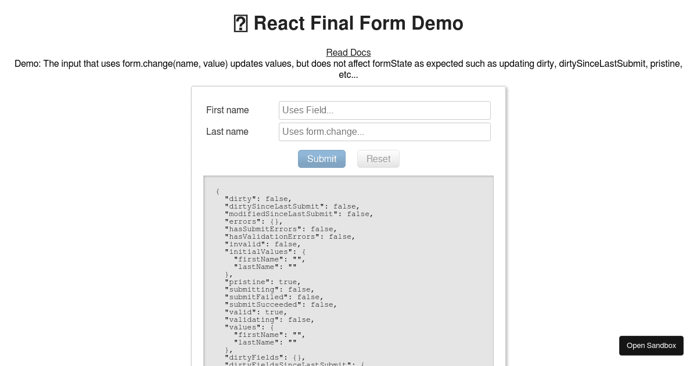Click the emoji icon in the page title

240,23
